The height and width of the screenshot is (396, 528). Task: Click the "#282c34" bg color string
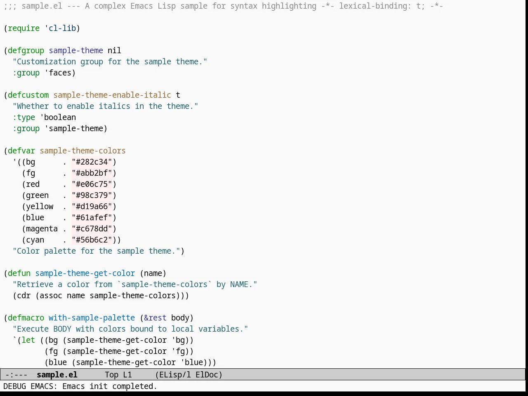tap(92, 162)
